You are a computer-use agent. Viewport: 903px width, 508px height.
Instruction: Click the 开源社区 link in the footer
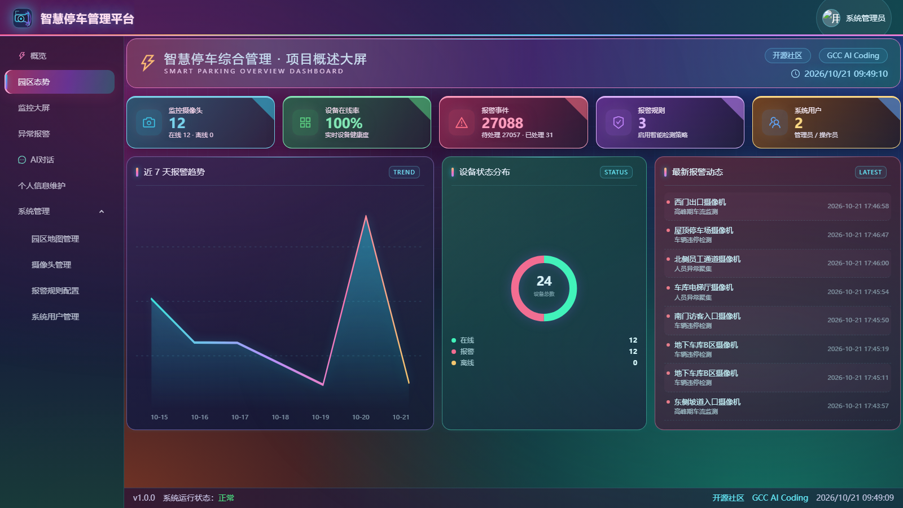point(728,498)
